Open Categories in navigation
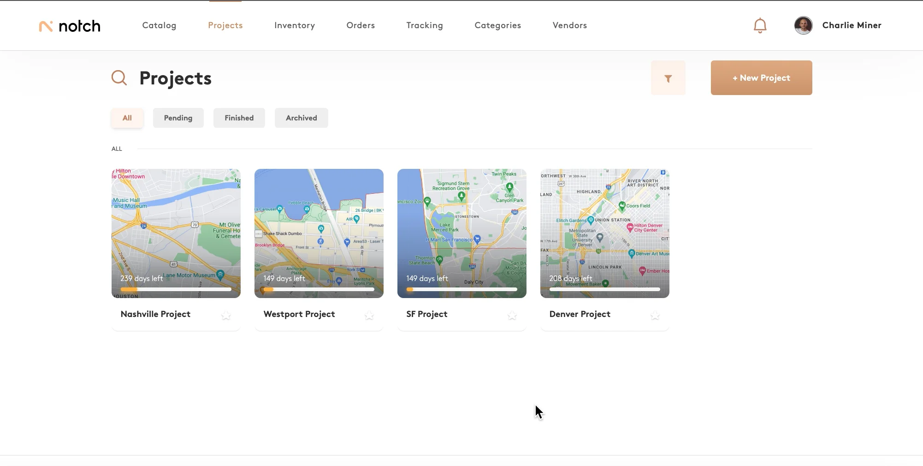The image size is (923, 466). click(x=498, y=25)
